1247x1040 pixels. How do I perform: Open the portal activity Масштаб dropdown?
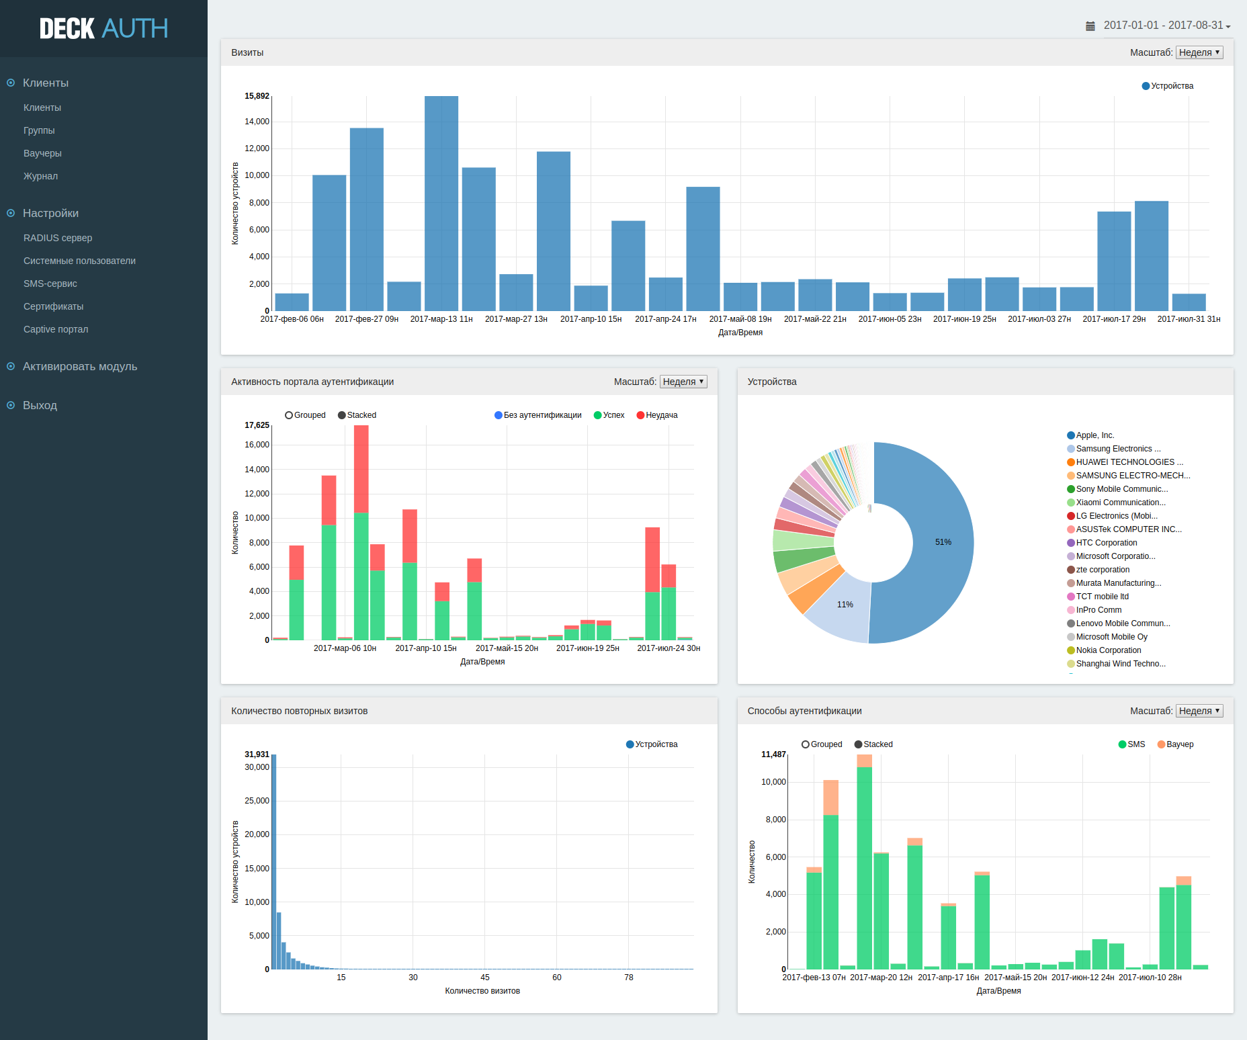683,382
